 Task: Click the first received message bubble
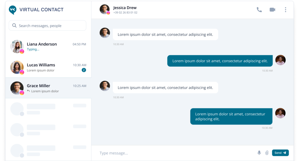click(x=165, y=34)
